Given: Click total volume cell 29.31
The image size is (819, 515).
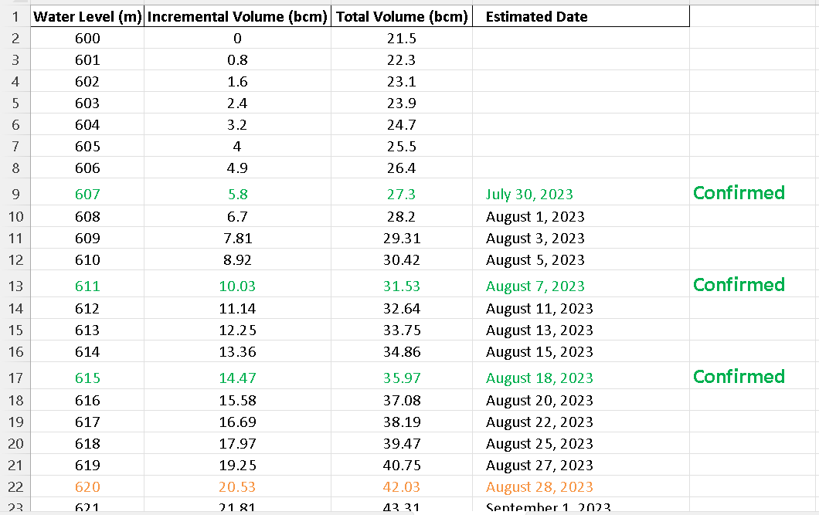Looking at the screenshot, I should click(402, 239).
